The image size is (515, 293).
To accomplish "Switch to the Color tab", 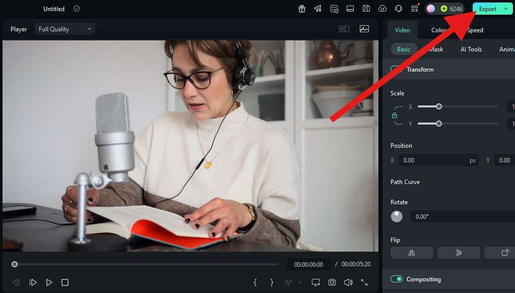I will click(438, 30).
